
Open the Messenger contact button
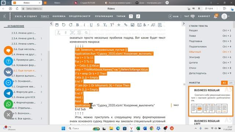pyautogui.click(x=8, y=82)
